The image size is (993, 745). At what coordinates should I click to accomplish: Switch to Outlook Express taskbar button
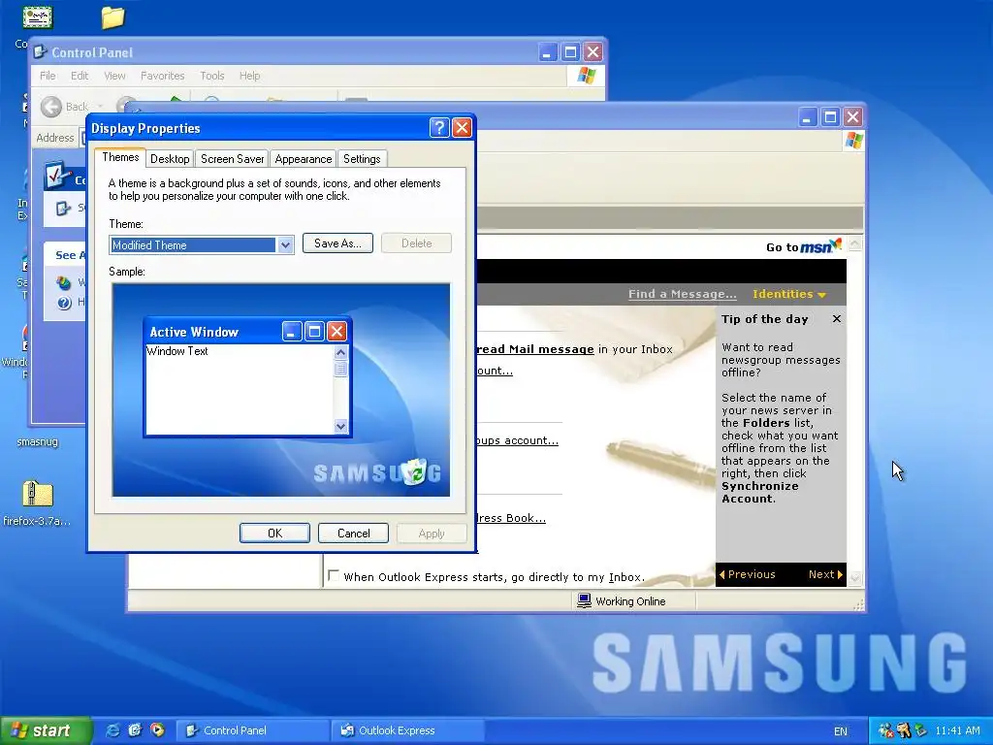pyautogui.click(x=406, y=730)
